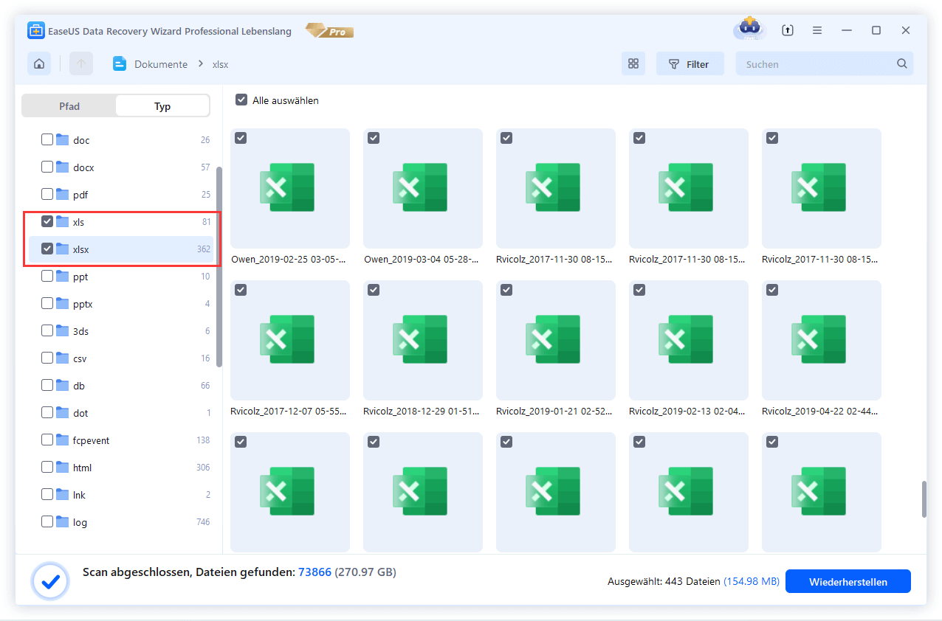Click the left panel vertical scrollbar
The width and height of the screenshot is (942, 621).
point(219,266)
